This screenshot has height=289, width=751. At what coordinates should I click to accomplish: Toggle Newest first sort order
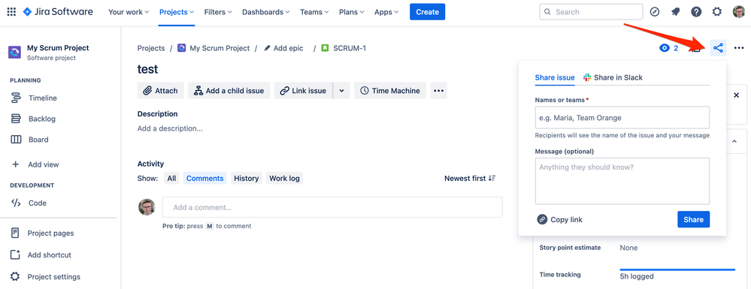[470, 179]
